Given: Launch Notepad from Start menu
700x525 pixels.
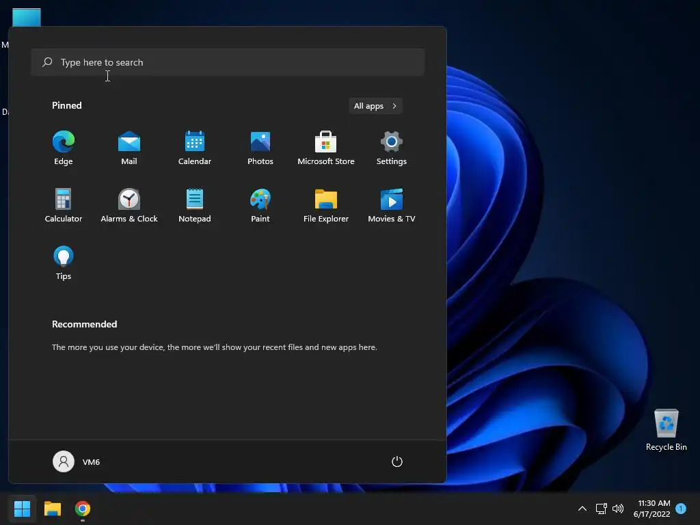Looking at the screenshot, I should tap(195, 205).
